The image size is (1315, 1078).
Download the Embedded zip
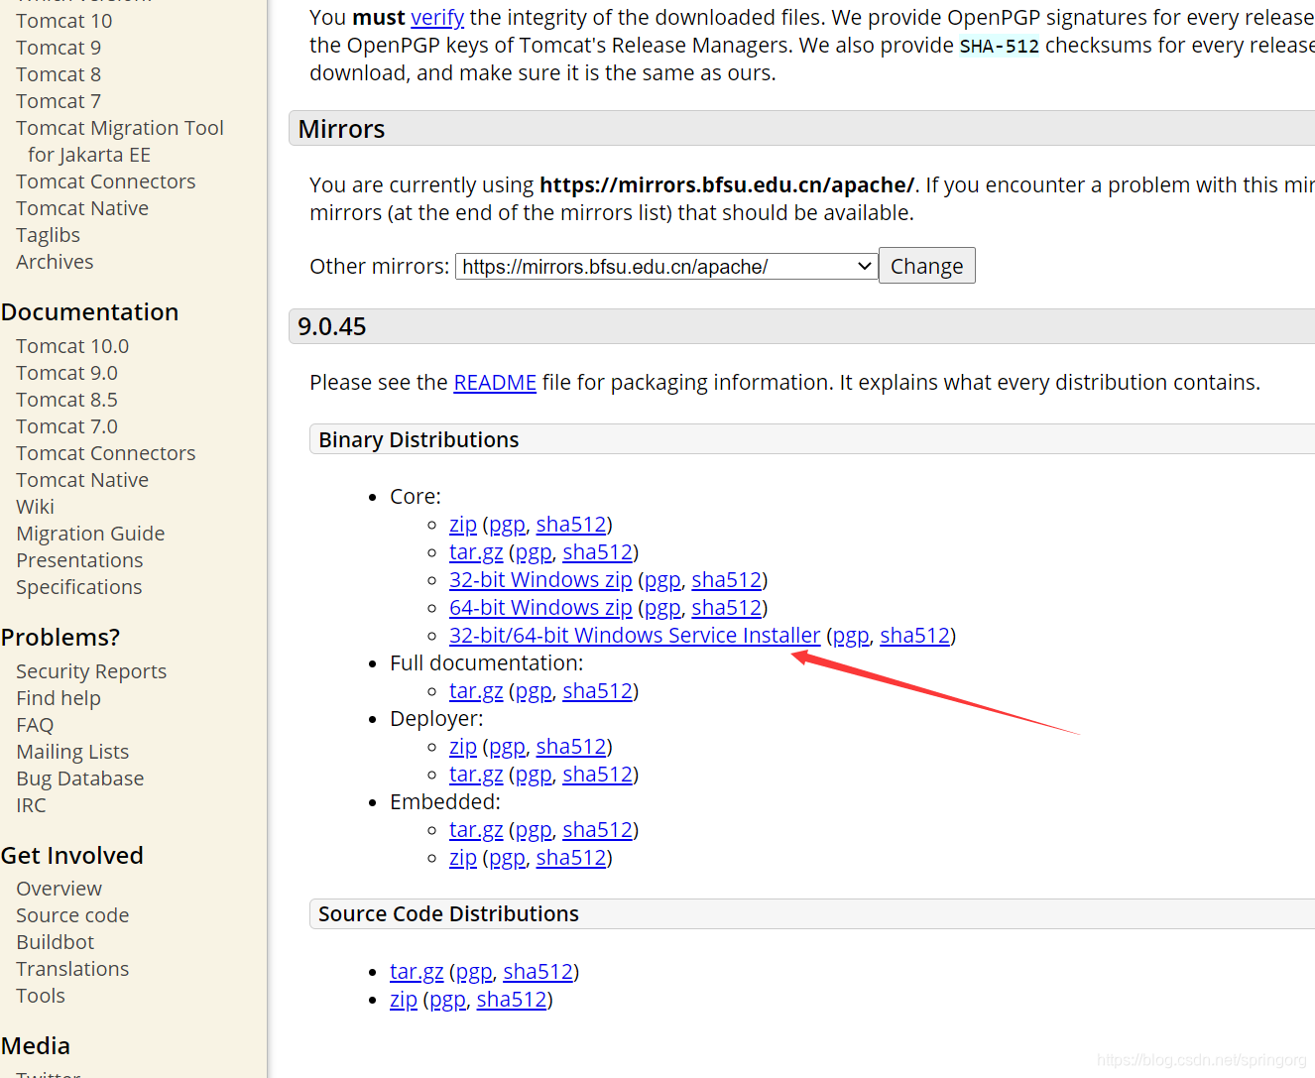(463, 858)
